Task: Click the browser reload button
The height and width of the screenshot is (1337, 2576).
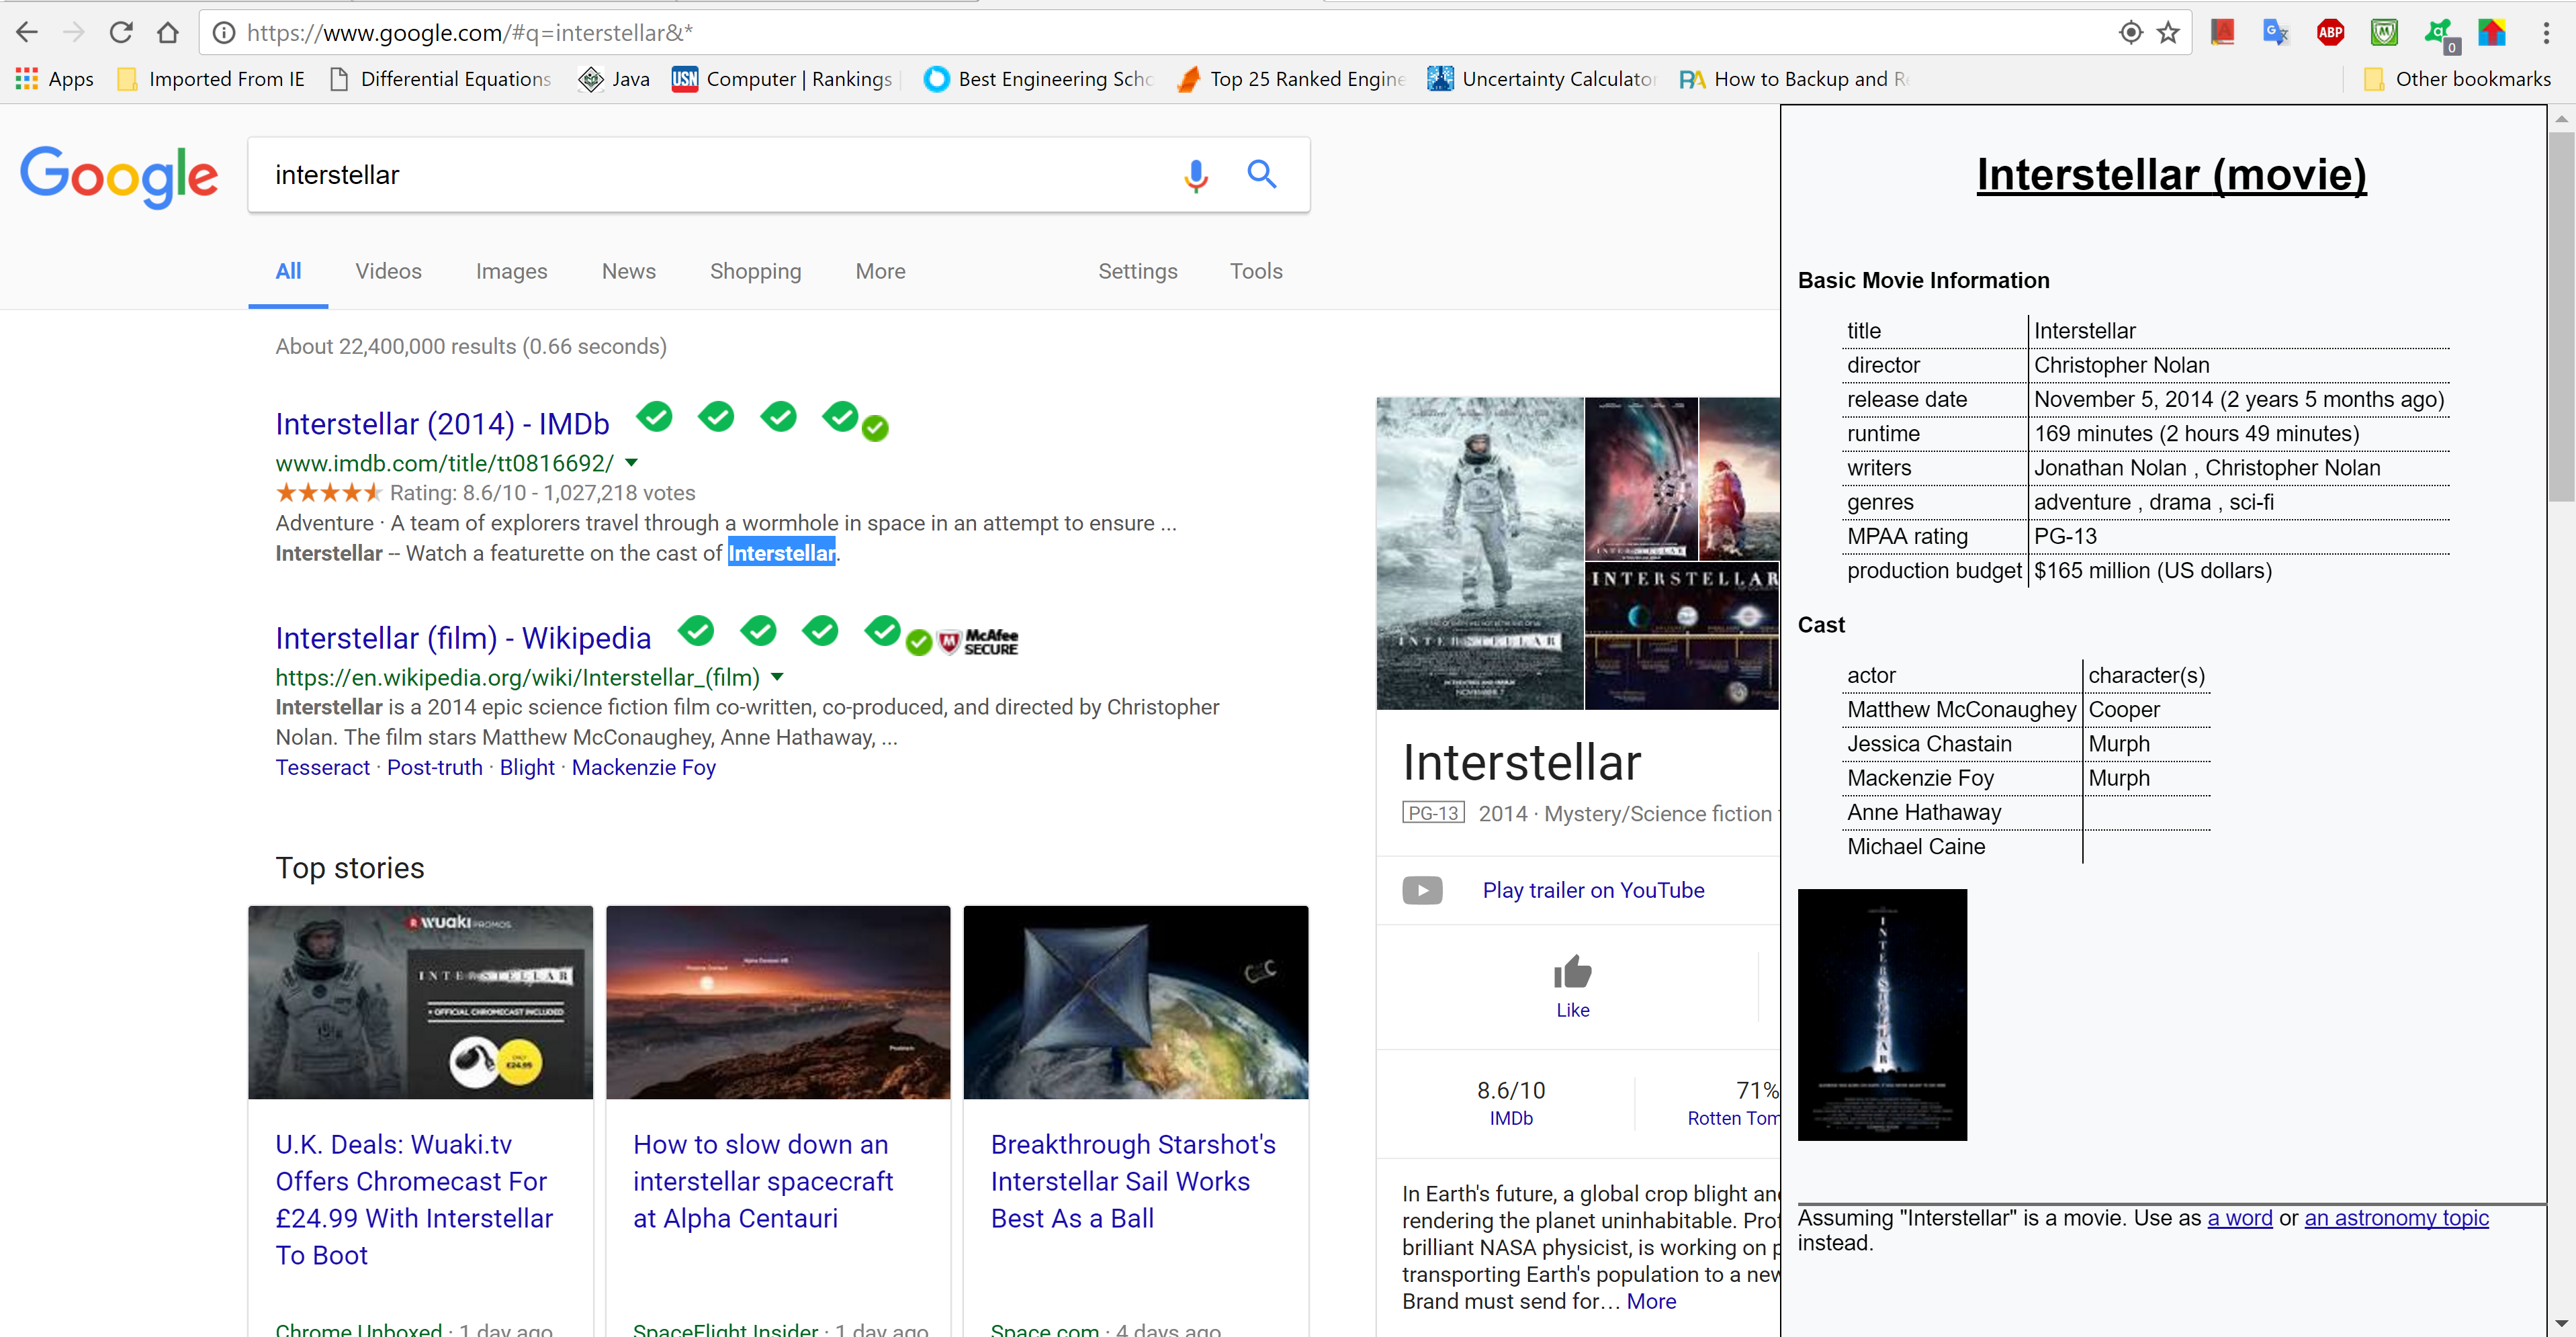Action: 121,33
